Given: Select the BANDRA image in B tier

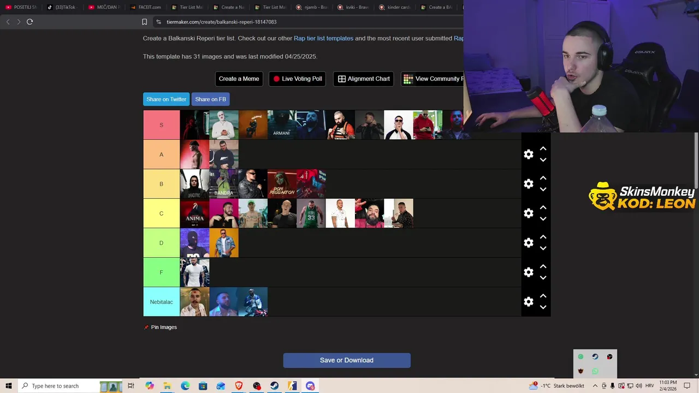Looking at the screenshot, I should [x=224, y=184].
